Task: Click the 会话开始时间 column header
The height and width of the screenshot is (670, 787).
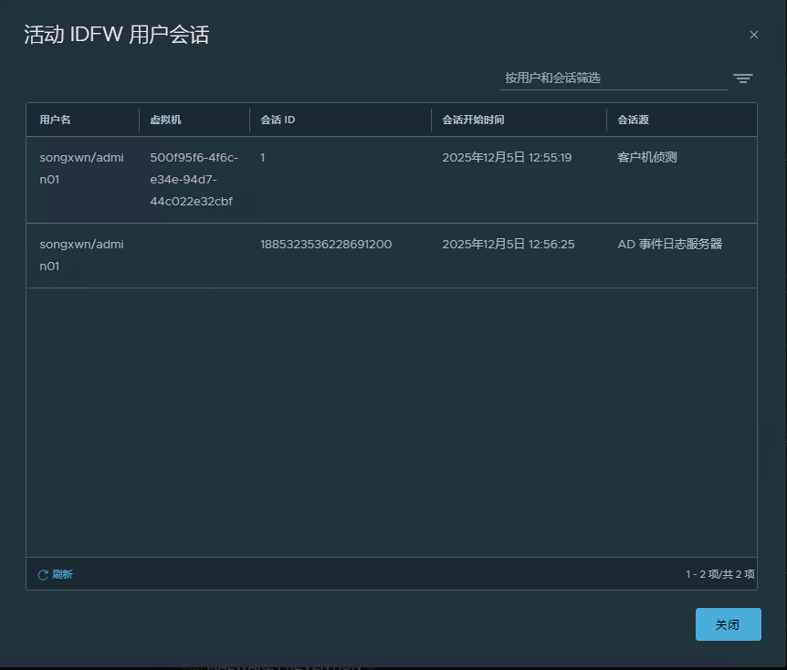Action: pyautogui.click(x=473, y=120)
